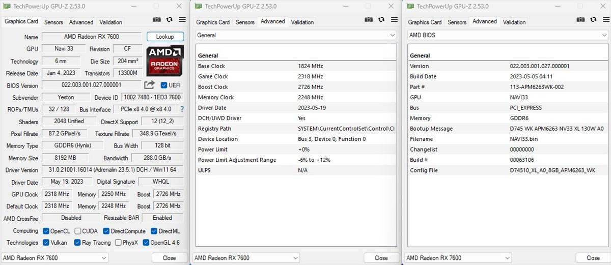
Task: Toggle the DirectCompute checkbox
Action: point(105,231)
